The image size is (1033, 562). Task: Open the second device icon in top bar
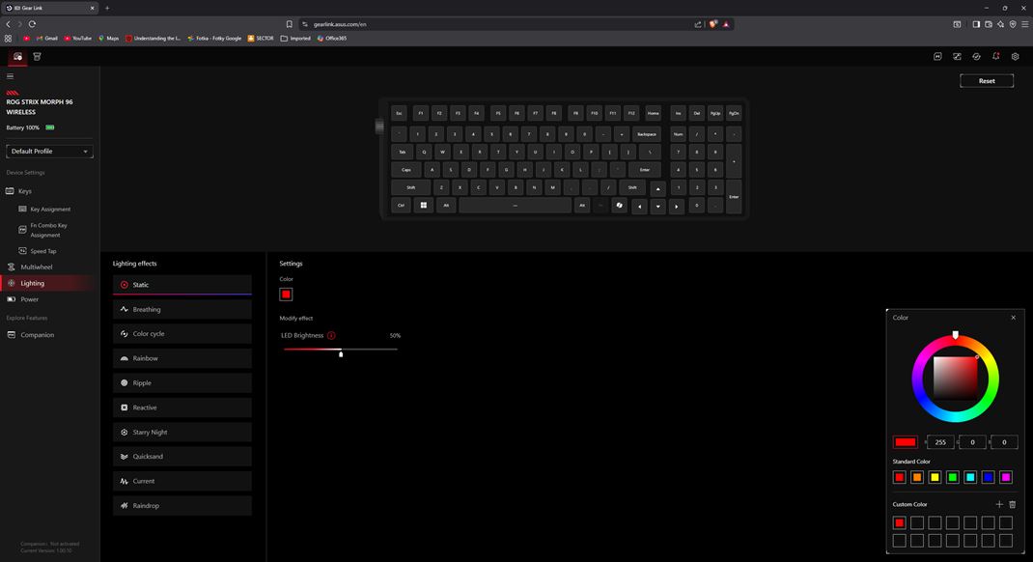(37, 57)
